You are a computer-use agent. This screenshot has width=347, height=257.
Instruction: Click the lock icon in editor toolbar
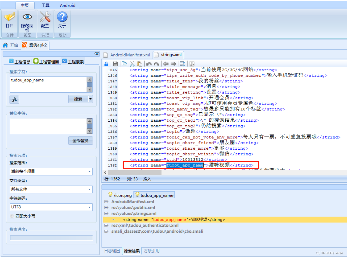106,64
